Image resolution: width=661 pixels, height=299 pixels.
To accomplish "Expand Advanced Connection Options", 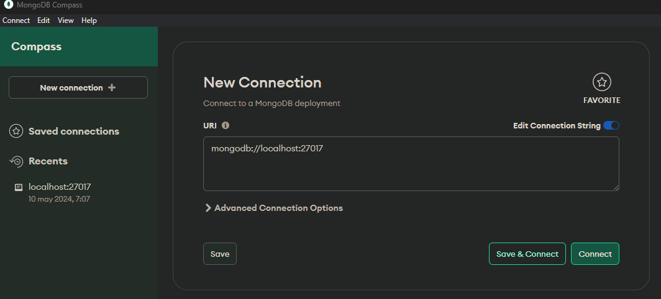I will click(x=273, y=208).
